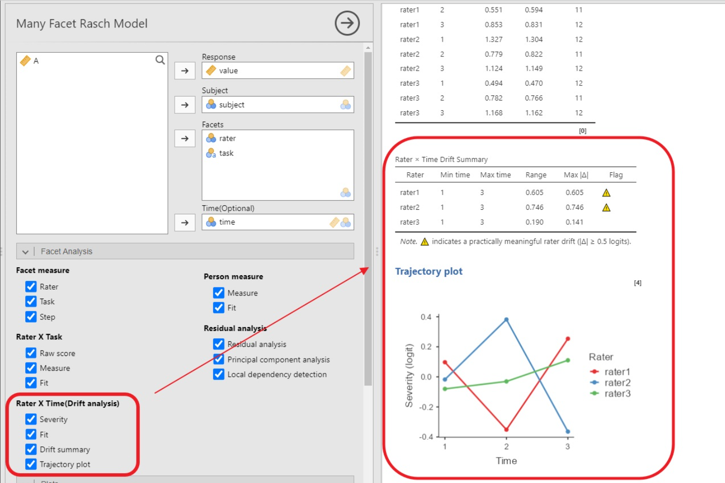
Task: Turn off Local dependency detection
Action: point(219,374)
